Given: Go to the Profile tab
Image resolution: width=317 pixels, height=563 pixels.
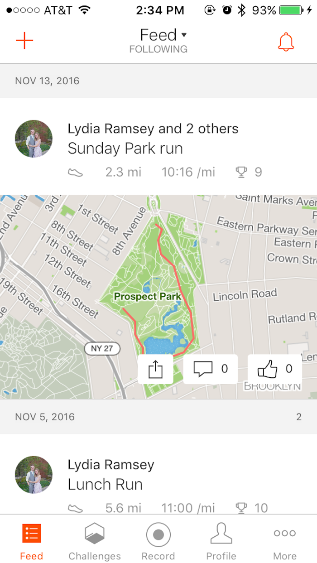Looking at the screenshot, I should [221, 541].
